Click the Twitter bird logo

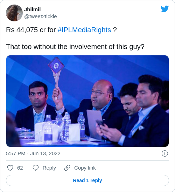point(165,9)
